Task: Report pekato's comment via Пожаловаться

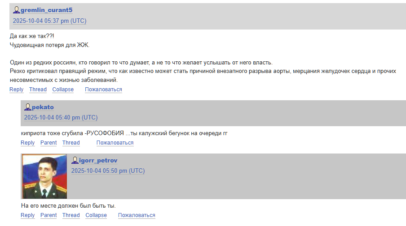Action: point(115,143)
